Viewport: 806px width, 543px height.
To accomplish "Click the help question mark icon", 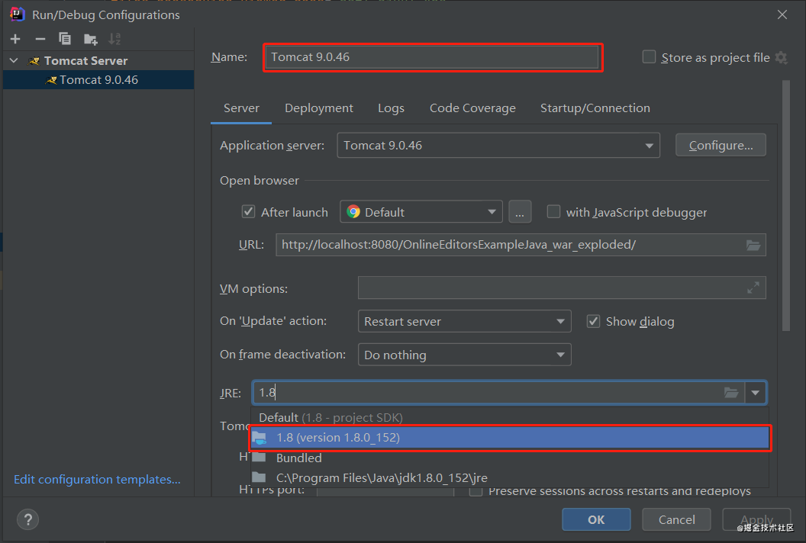I will [x=27, y=519].
